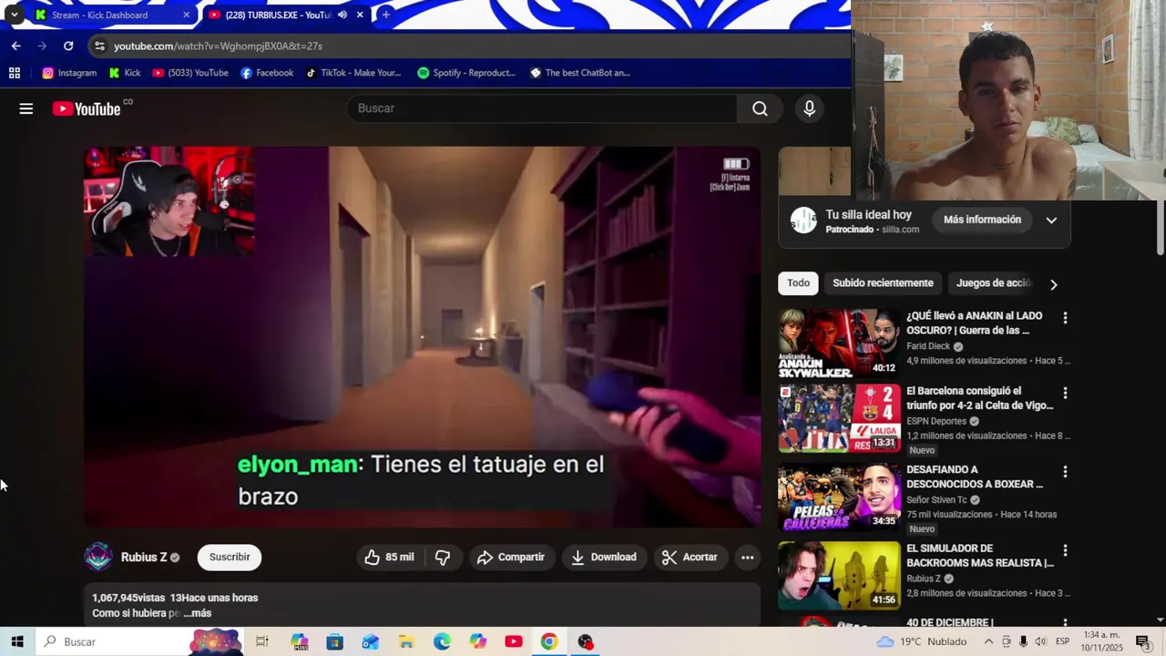
Task: Open options for the ANAKIN video
Action: coord(1065,318)
